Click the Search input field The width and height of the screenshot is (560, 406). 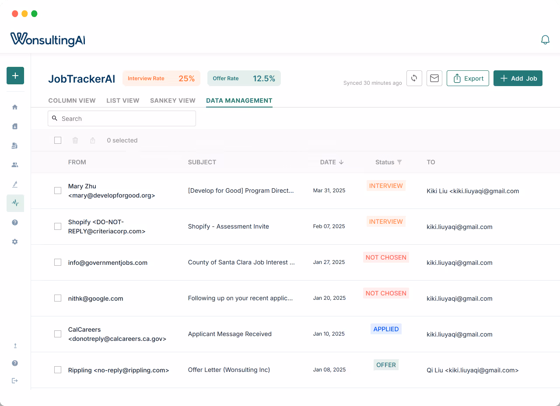coord(122,118)
